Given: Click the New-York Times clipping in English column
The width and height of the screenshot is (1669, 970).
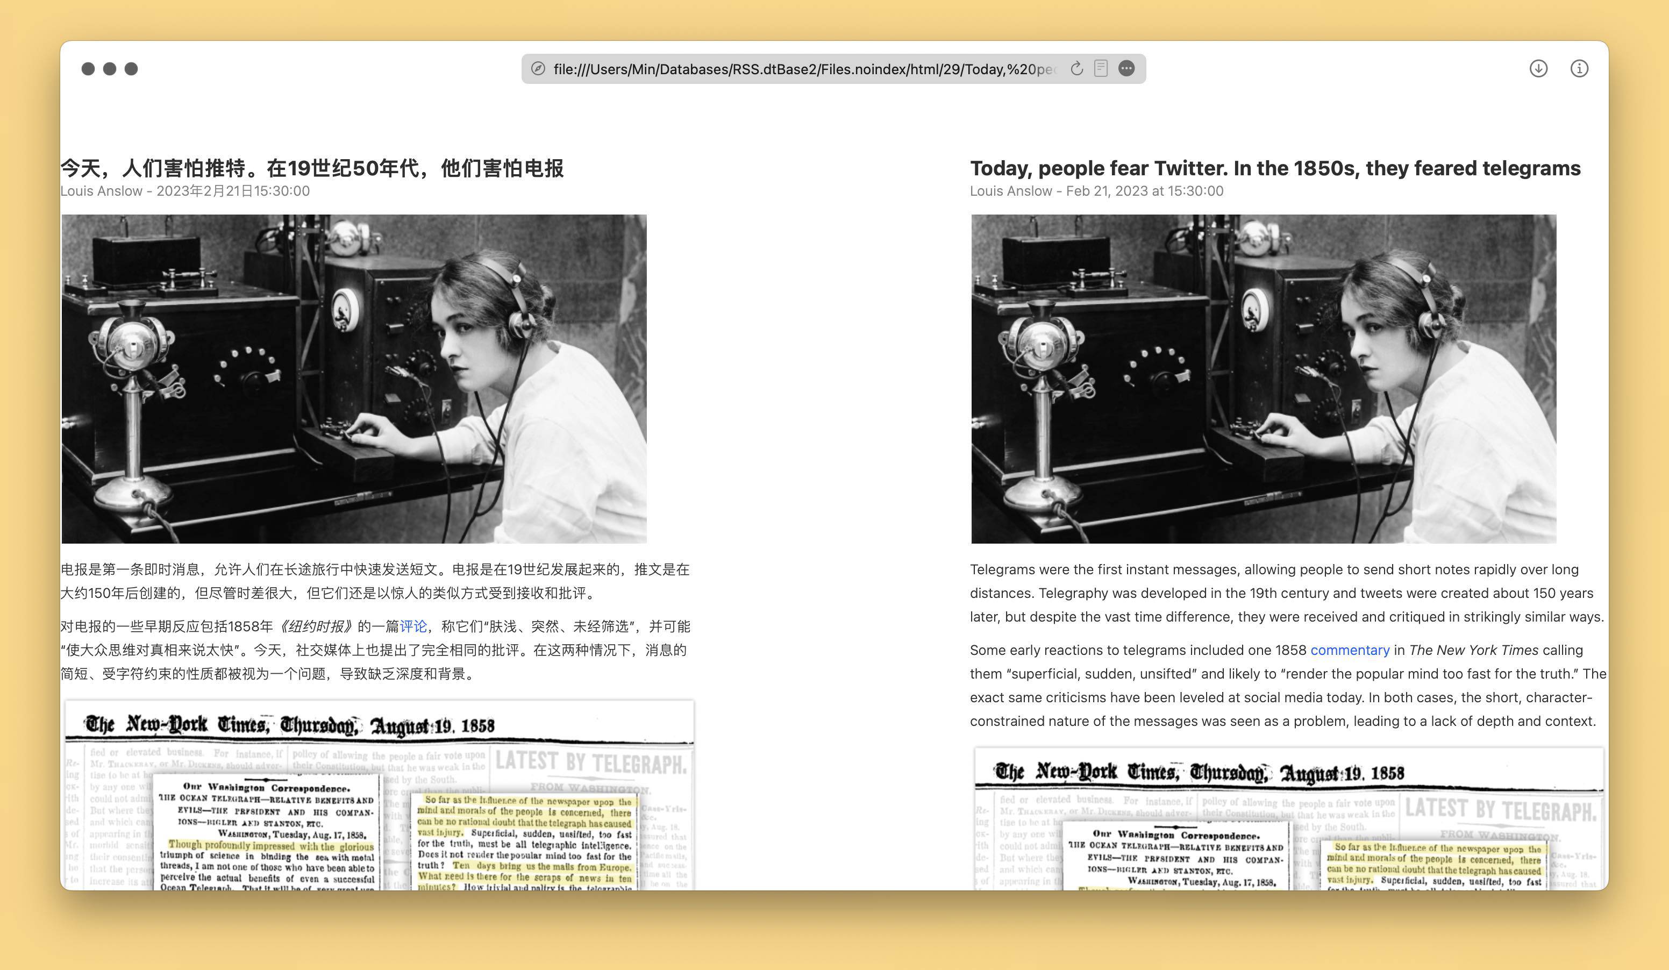Looking at the screenshot, I should 1289,818.
